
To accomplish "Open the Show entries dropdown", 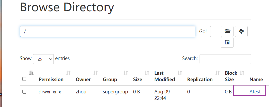I will click(x=43, y=59).
